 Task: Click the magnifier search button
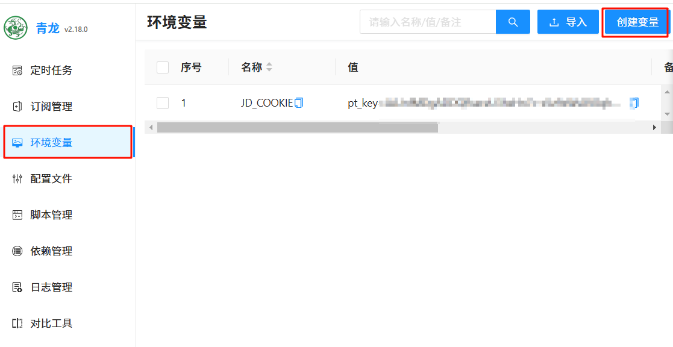(513, 22)
